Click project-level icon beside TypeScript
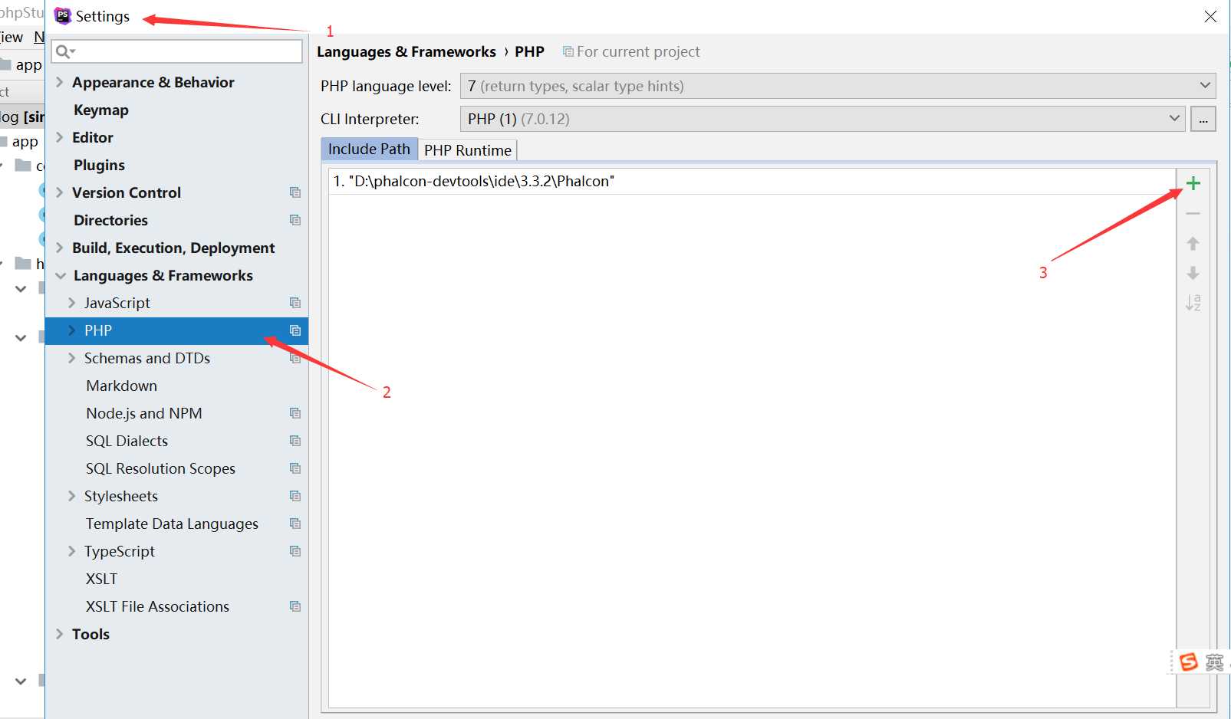1231x719 pixels. [295, 551]
